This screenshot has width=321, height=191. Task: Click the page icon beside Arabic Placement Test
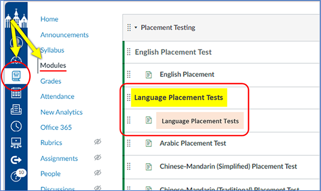(148, 143)
